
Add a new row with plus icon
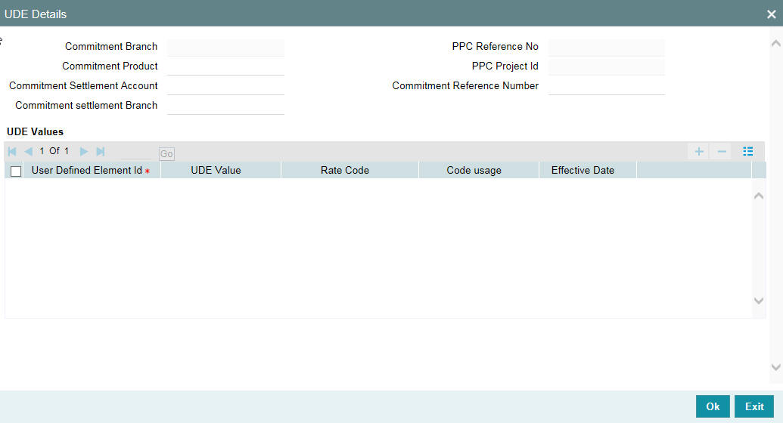[x=699, y=151]
